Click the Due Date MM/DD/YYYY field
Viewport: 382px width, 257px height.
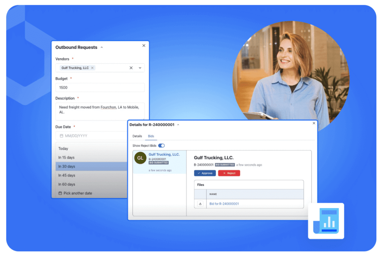click(x=92, y=136)
